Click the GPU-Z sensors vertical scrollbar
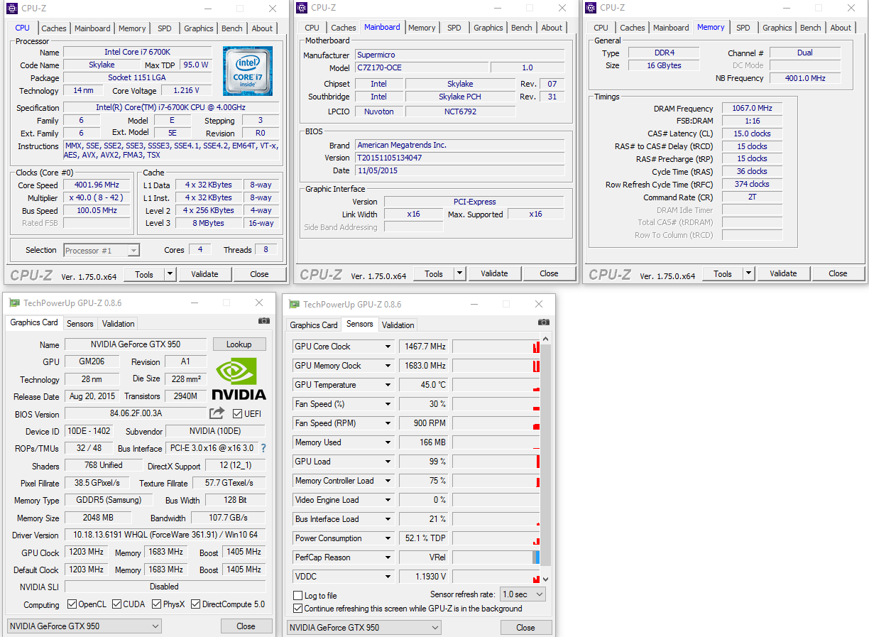Image resolution: width=869 pixels, height=637 pixels. (x=545, y=454)
